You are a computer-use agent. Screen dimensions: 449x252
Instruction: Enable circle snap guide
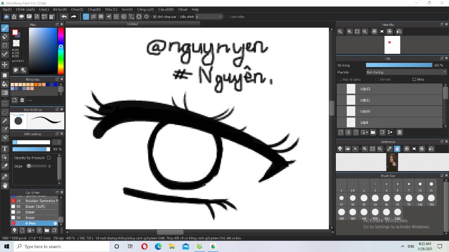[124, 17]
